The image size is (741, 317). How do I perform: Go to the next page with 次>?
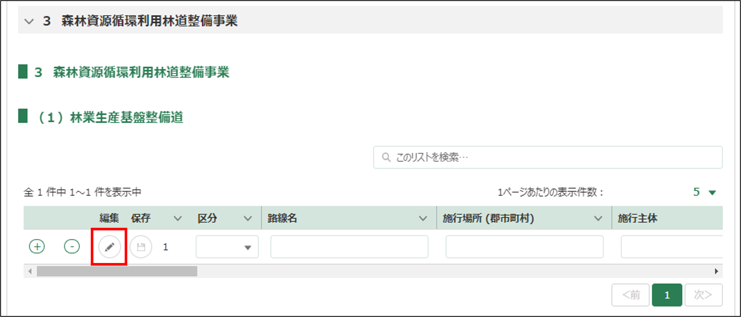pyautogui.click(x=703, y=295)
